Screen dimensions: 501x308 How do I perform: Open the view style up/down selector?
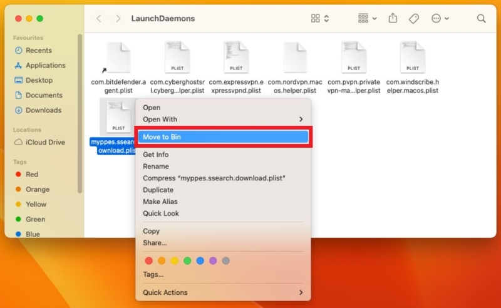(x=326, y=19)
